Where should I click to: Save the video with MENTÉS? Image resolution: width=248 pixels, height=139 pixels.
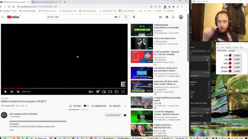115,106
